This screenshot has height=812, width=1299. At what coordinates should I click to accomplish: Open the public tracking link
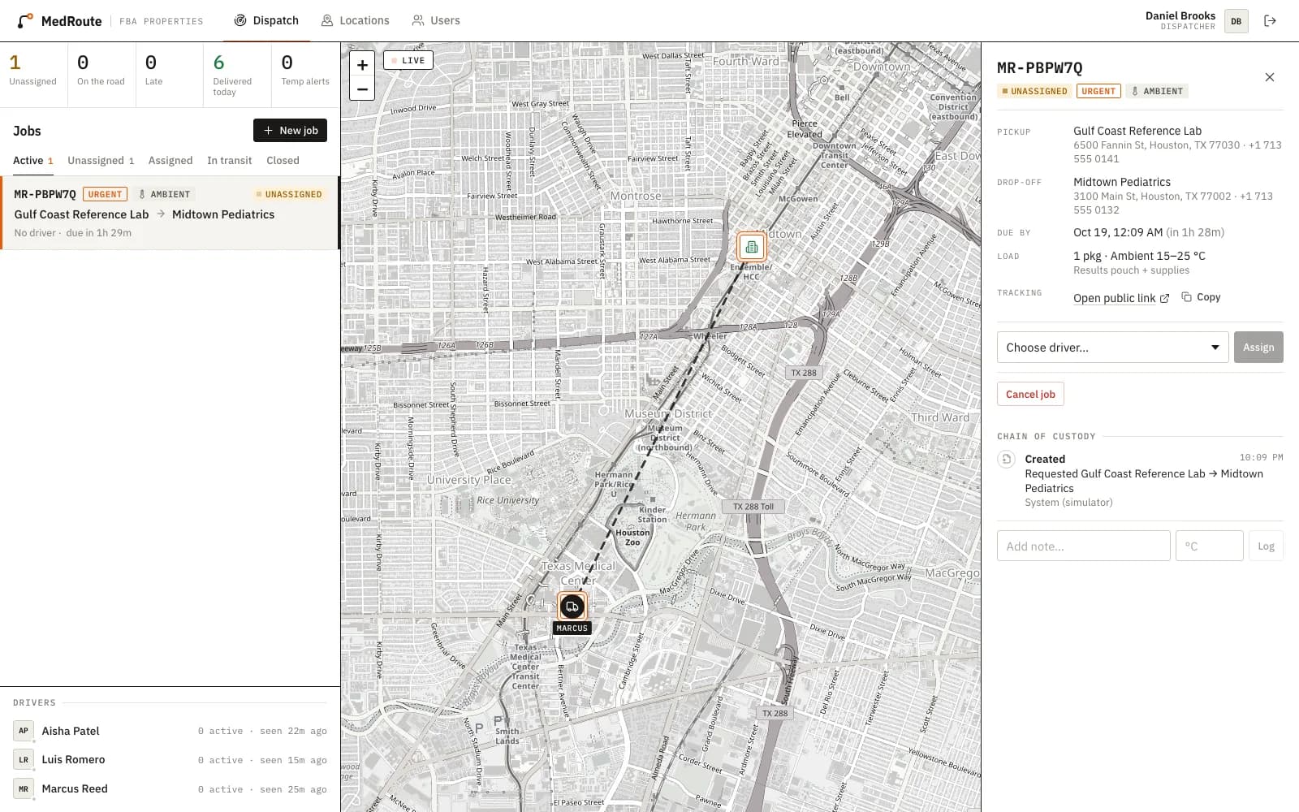click(x=1120, y=298)
